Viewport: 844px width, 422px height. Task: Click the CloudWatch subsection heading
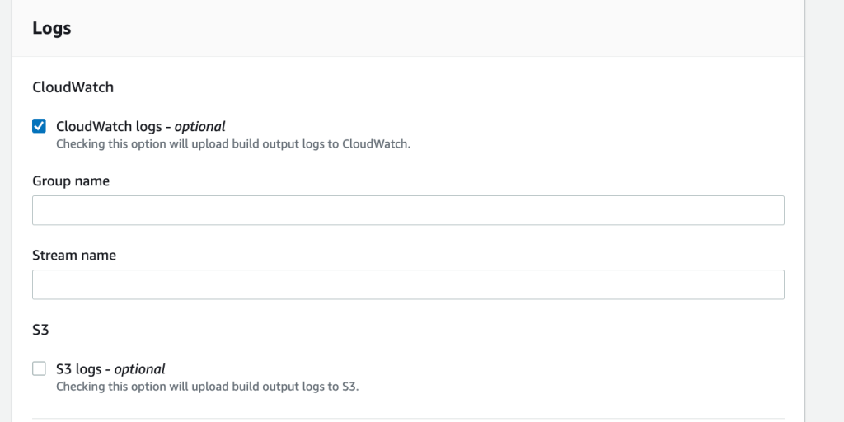tap(73, 86)
